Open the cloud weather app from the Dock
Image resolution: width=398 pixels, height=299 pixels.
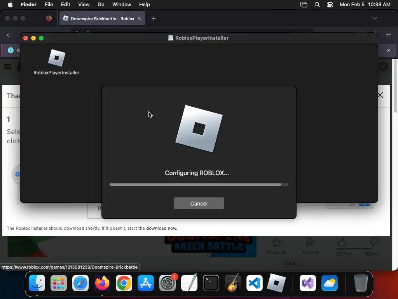(x=330, y=283)
